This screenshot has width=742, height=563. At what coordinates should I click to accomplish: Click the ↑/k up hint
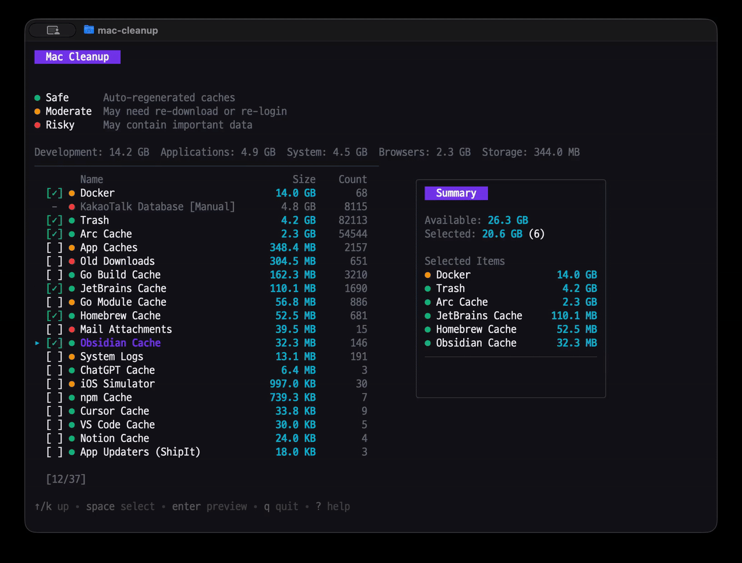pos(52,506)
